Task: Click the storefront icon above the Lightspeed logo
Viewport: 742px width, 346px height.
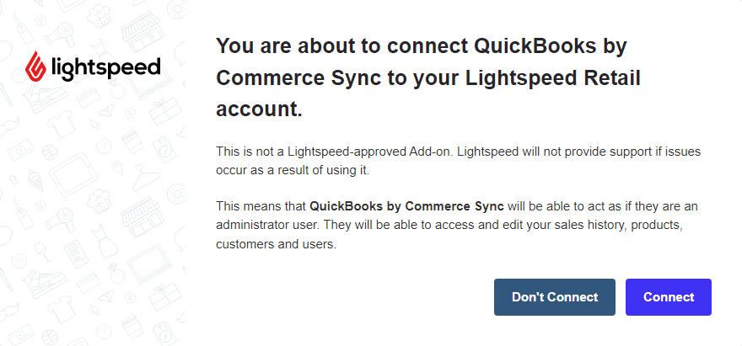Action: 142,32
